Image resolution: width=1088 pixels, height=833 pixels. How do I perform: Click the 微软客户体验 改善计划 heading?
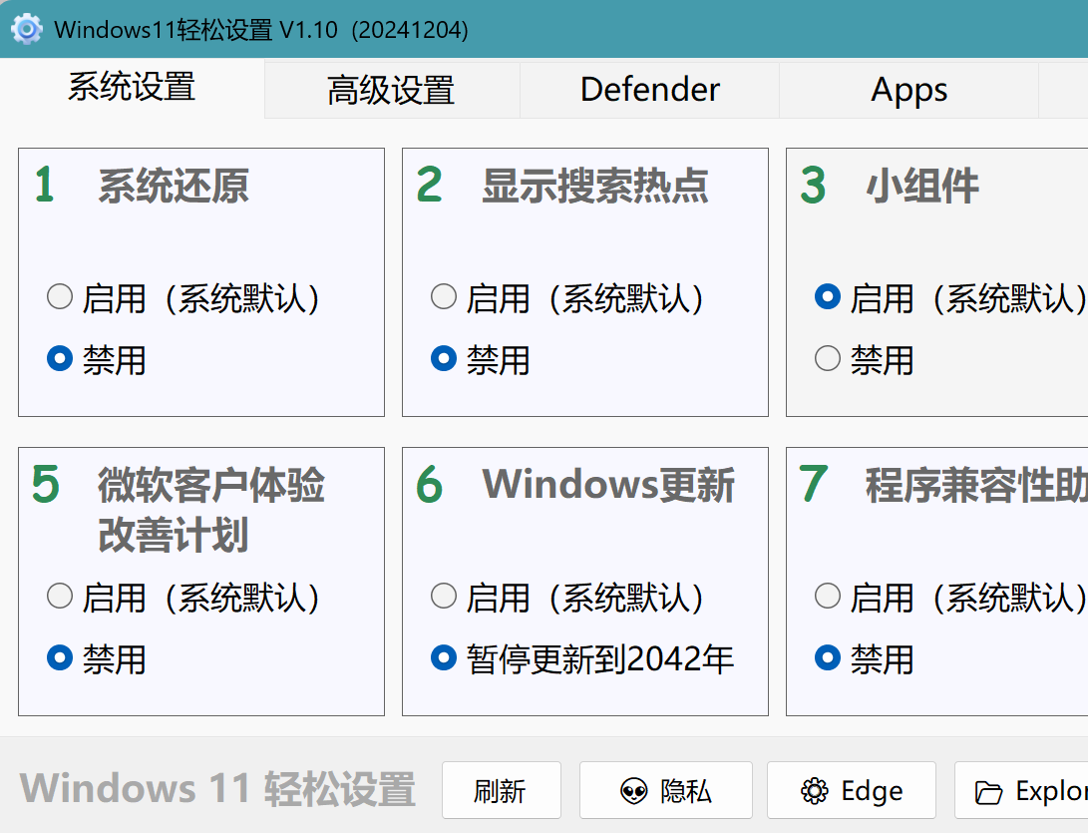(x=211, y=510)
